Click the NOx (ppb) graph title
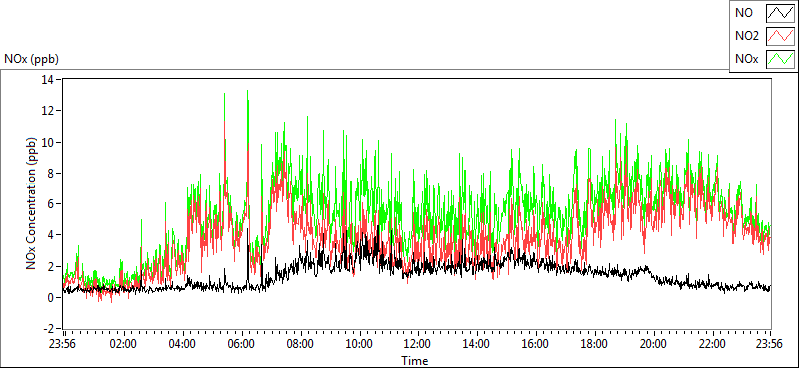 pos(31,59)
